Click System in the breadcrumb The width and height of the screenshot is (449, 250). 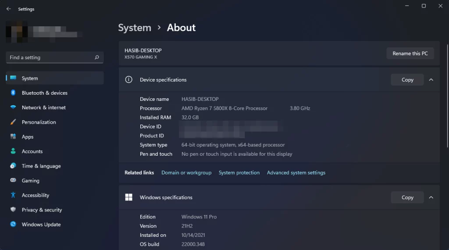[x=135, y=28]
